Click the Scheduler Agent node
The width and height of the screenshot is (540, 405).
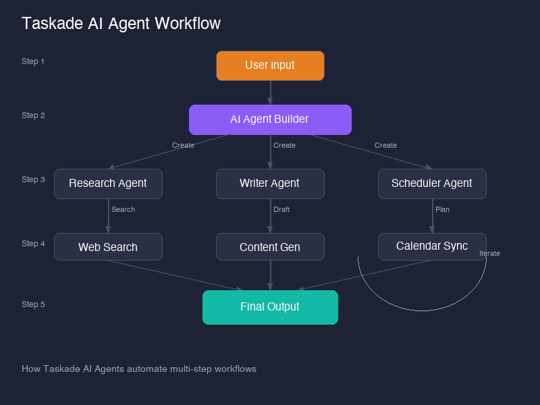432,183
